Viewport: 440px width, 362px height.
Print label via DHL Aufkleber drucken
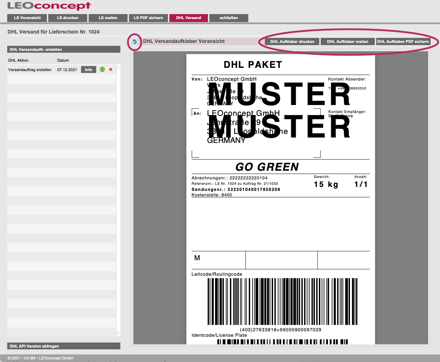pyautogui.click(x=292, y=42)
